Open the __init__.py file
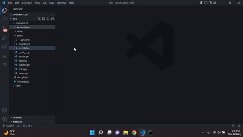The height and width of the screenshot is (137, 243). pos(32,53)
